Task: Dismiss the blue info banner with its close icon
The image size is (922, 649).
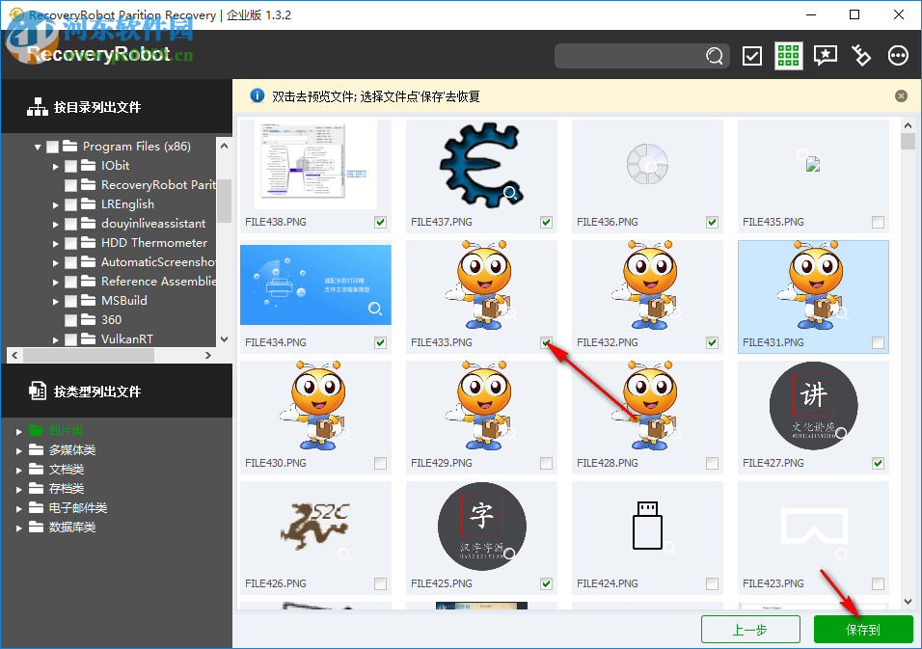Action: pyautogui.click(x=901, y=95)
